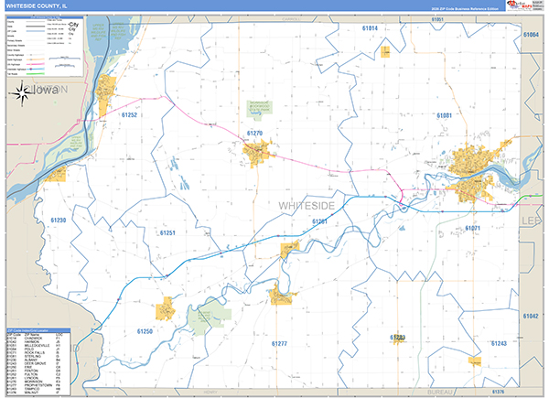Click the Upper Mississippi wildlife refuge label
Screen dimensions: 549x398
(x=99, y=33)
